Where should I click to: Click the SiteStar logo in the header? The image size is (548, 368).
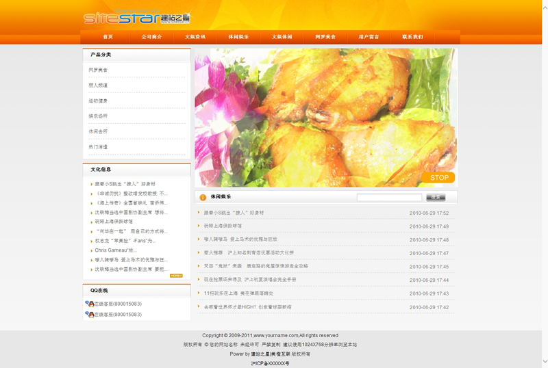[137, 18]
